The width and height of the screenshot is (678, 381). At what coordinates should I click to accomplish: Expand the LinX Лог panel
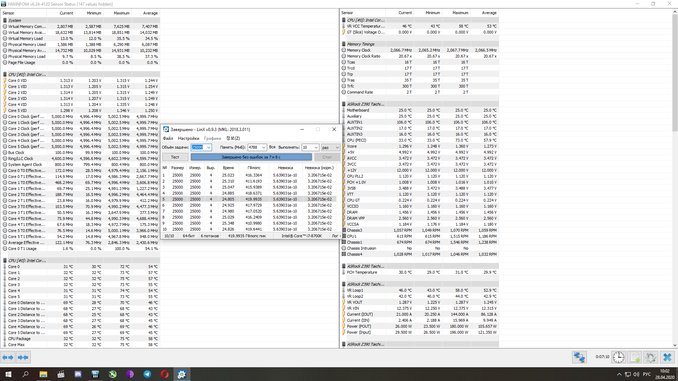pyautogui.click(x=336, y=236)
